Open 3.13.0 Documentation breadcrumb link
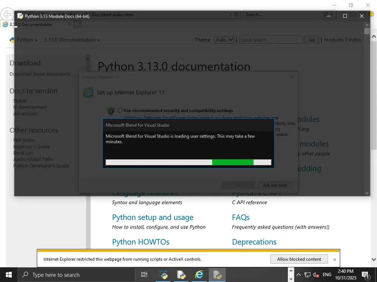Screen dimensions: 377x282 (x=70, y=40)
